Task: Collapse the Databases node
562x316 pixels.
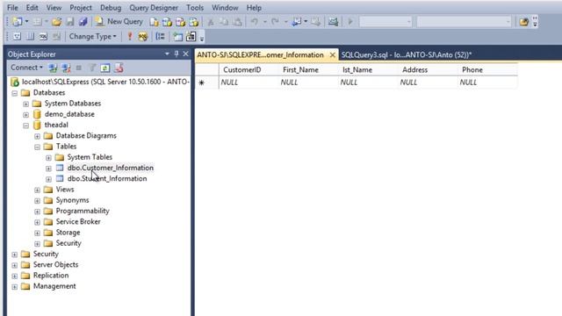Action: tap(14, 93)
